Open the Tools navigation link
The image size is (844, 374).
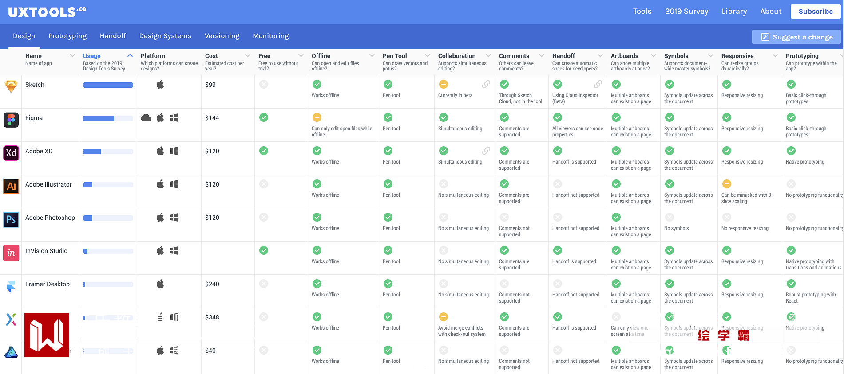[x=642, y=12]
